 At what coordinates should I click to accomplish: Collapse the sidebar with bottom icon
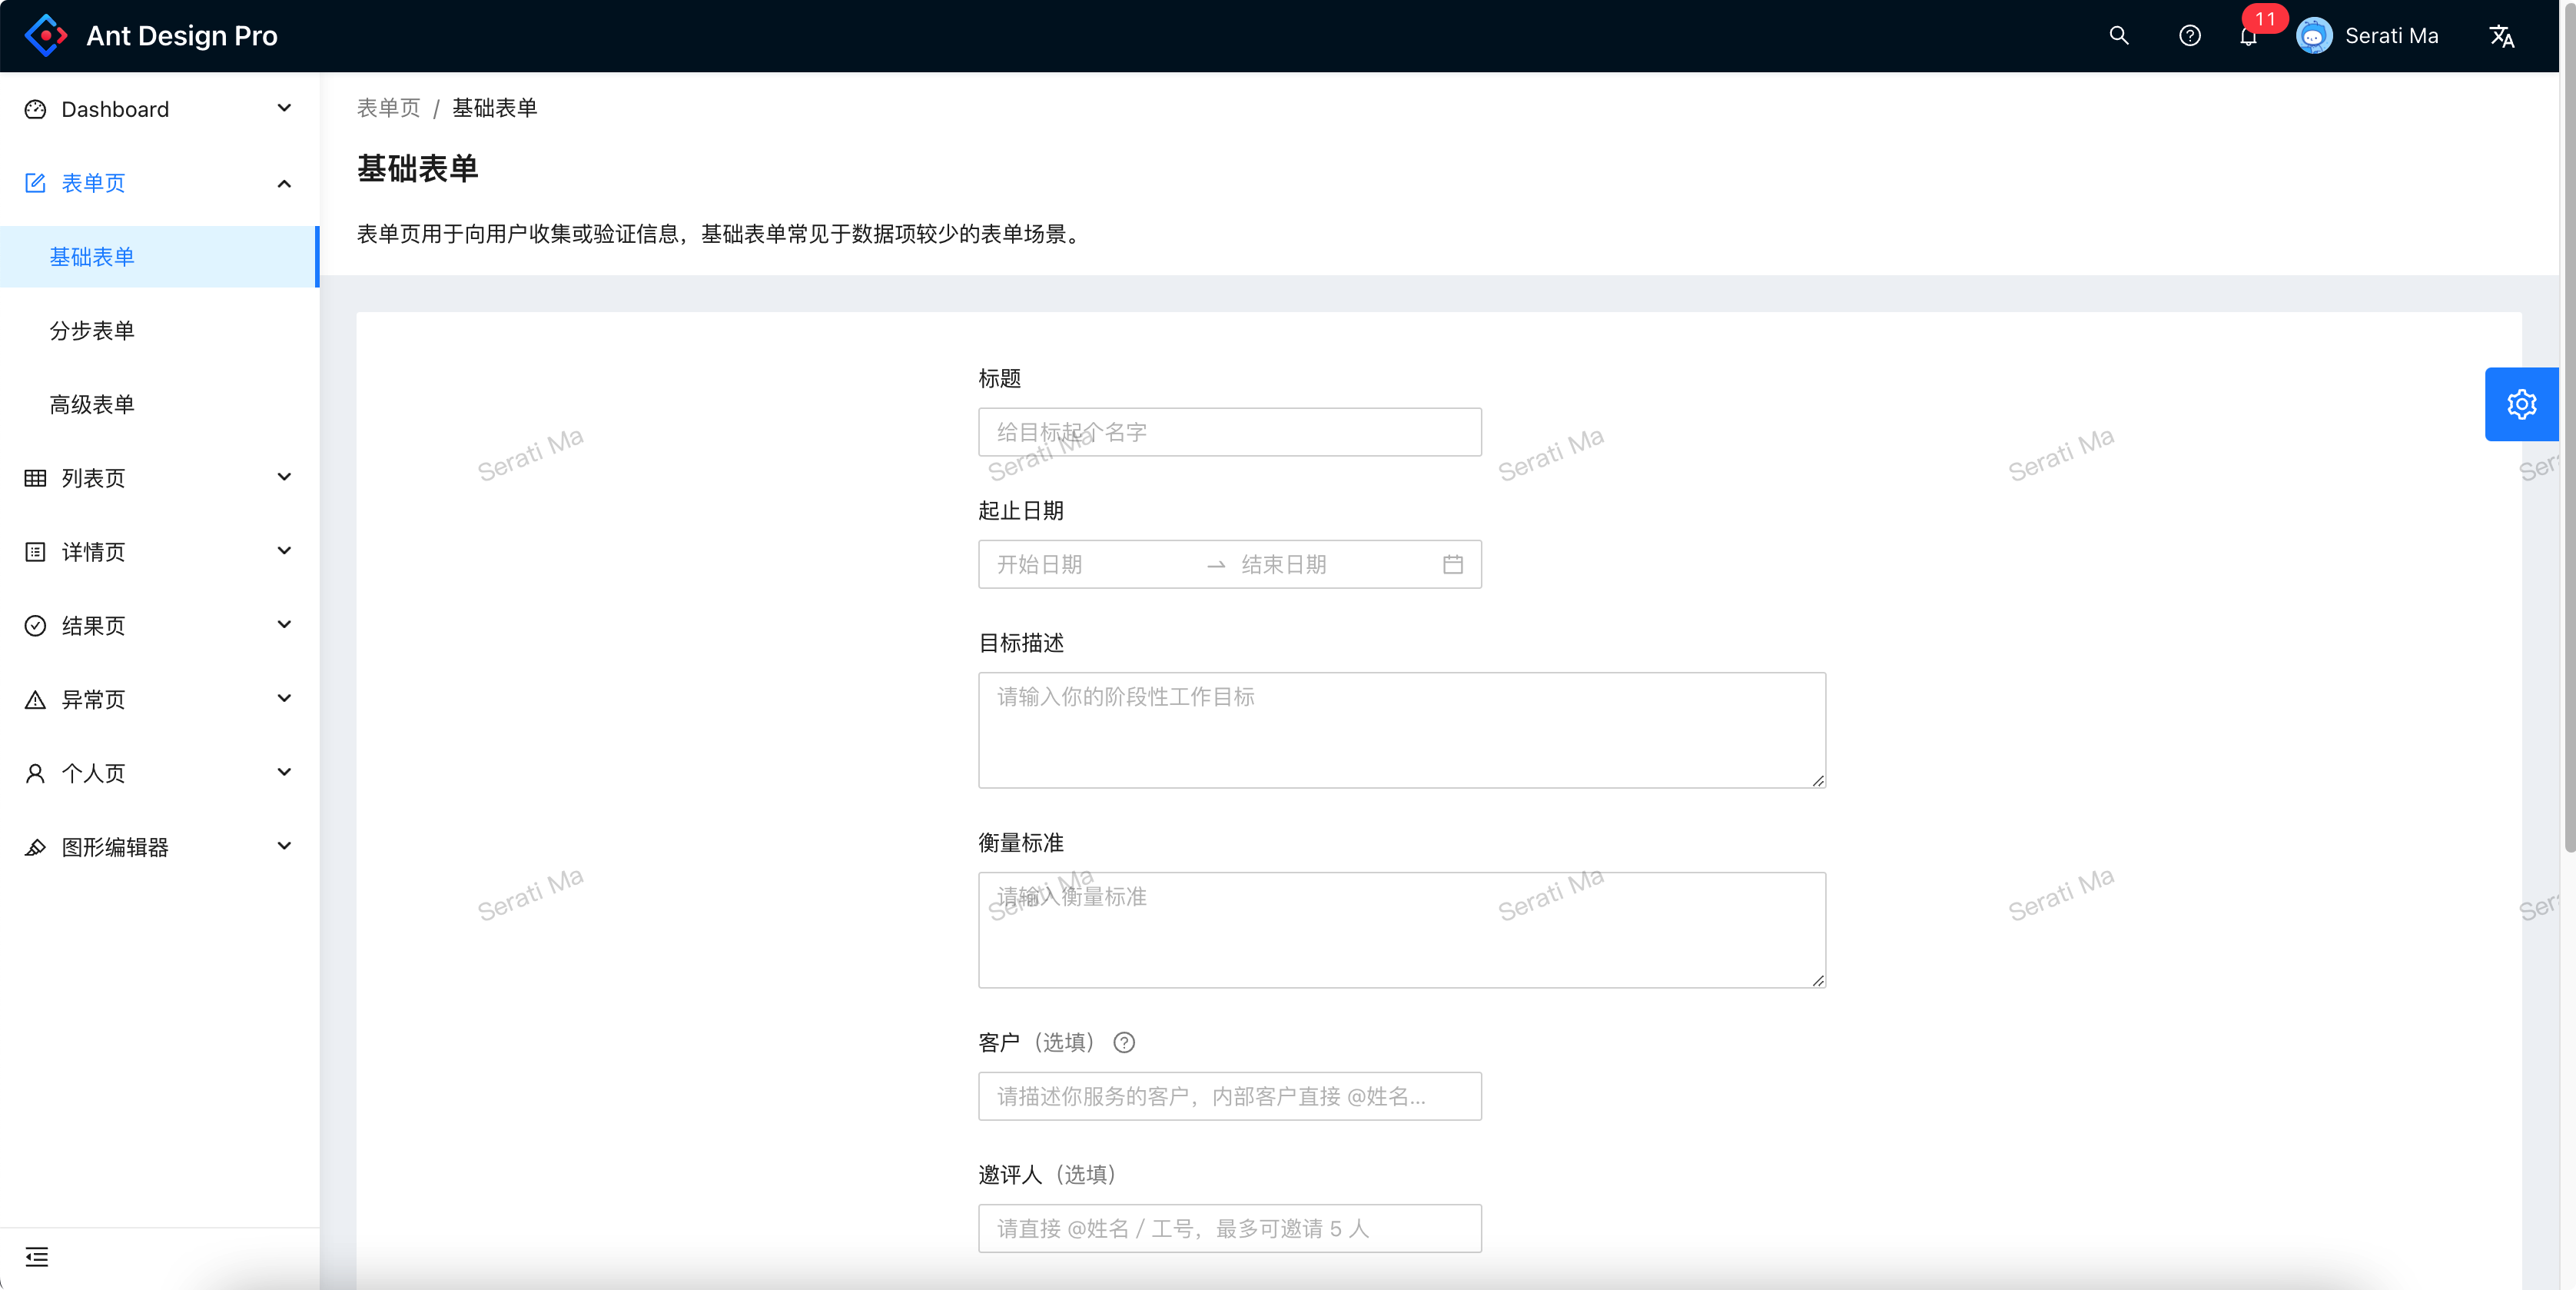tap(36, 1258)
